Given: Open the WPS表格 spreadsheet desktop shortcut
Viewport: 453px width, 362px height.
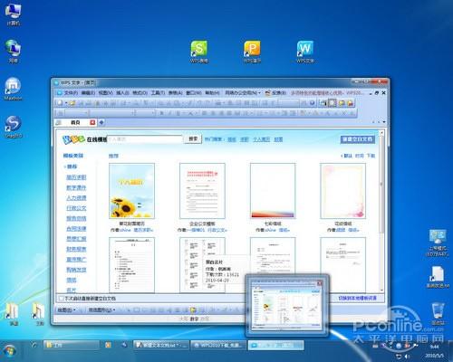Looking at the screenshot, I should pyautogui.click(x=198, y=52).
